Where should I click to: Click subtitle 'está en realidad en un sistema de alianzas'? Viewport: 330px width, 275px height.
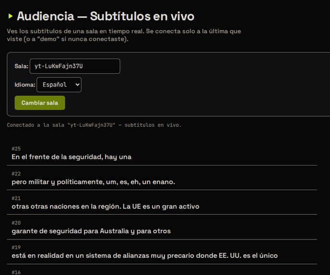(x=144, y=256)
